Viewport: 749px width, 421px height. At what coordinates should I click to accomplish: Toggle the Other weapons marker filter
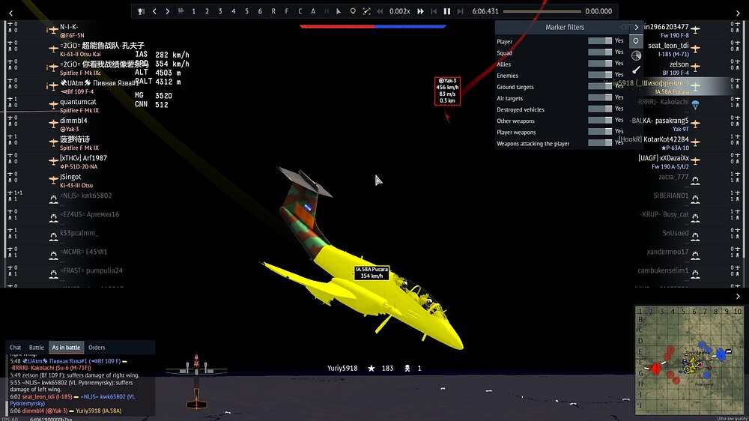(x=600, y=121)
